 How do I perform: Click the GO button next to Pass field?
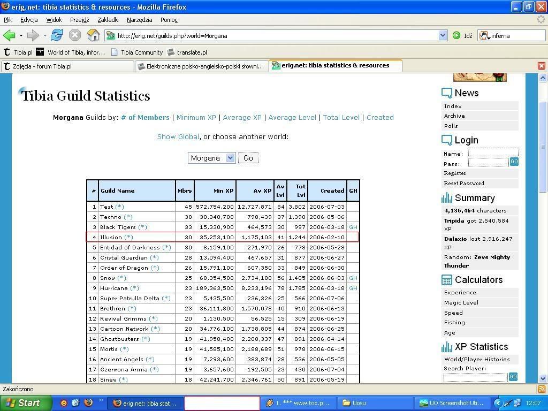coord(514,162)
